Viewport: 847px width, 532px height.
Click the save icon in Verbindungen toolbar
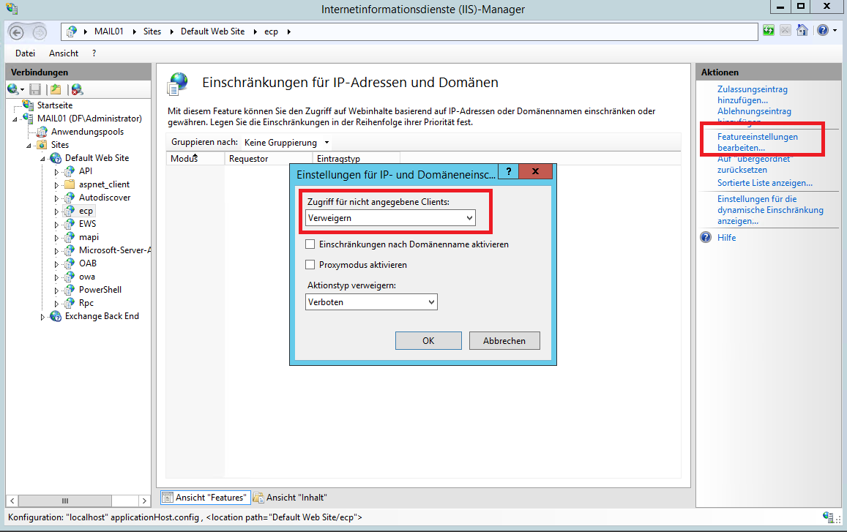pos(35,89)
